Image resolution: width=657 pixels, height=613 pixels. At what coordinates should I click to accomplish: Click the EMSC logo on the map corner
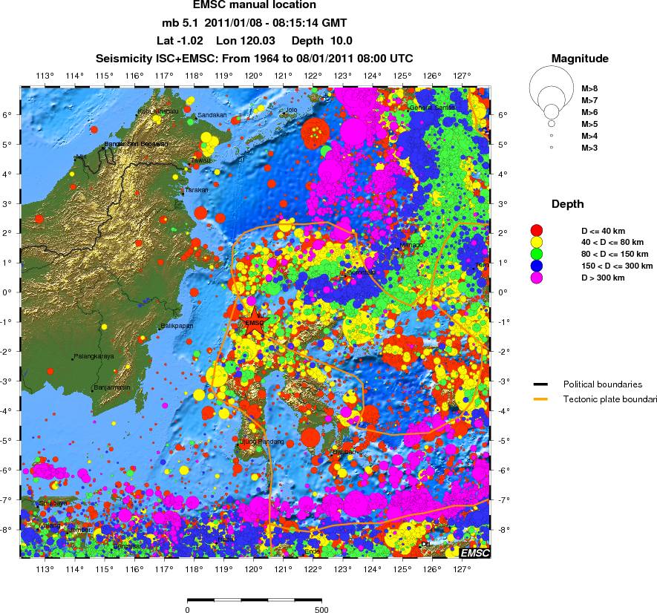click(x=474, y=553)
